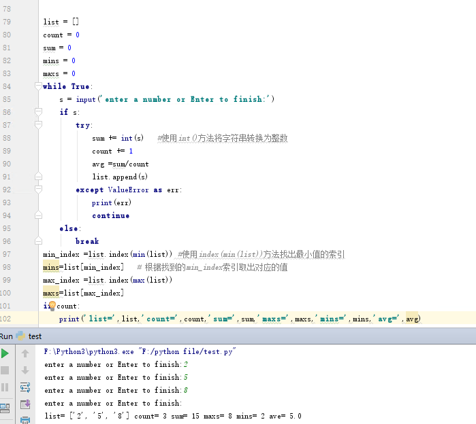Click line number 79 in the gutter
Screen dimensions: 476x424
point(7,22)
